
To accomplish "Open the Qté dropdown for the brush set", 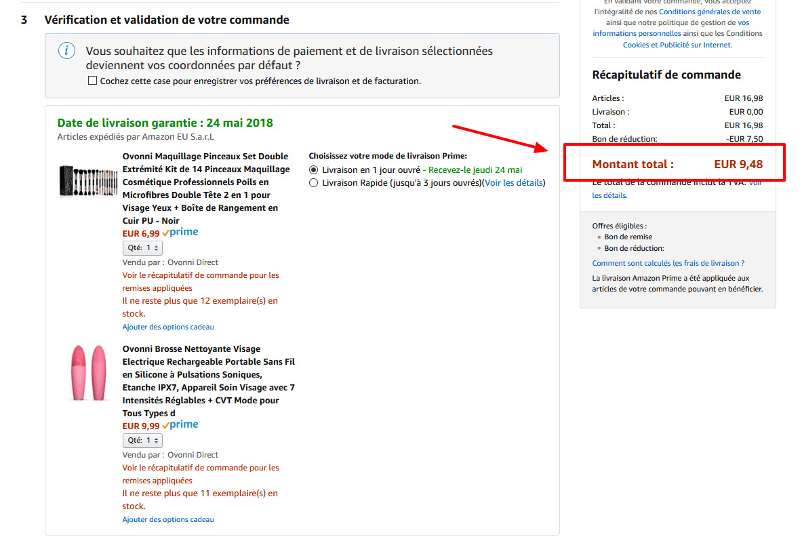I will pyautogui.click(x=142, y=247).
